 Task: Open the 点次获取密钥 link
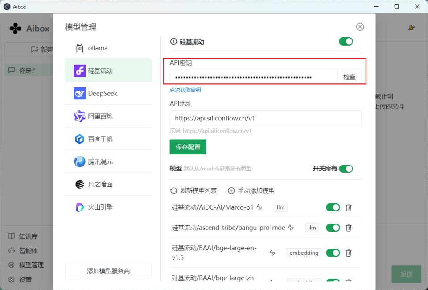point(185,90)
